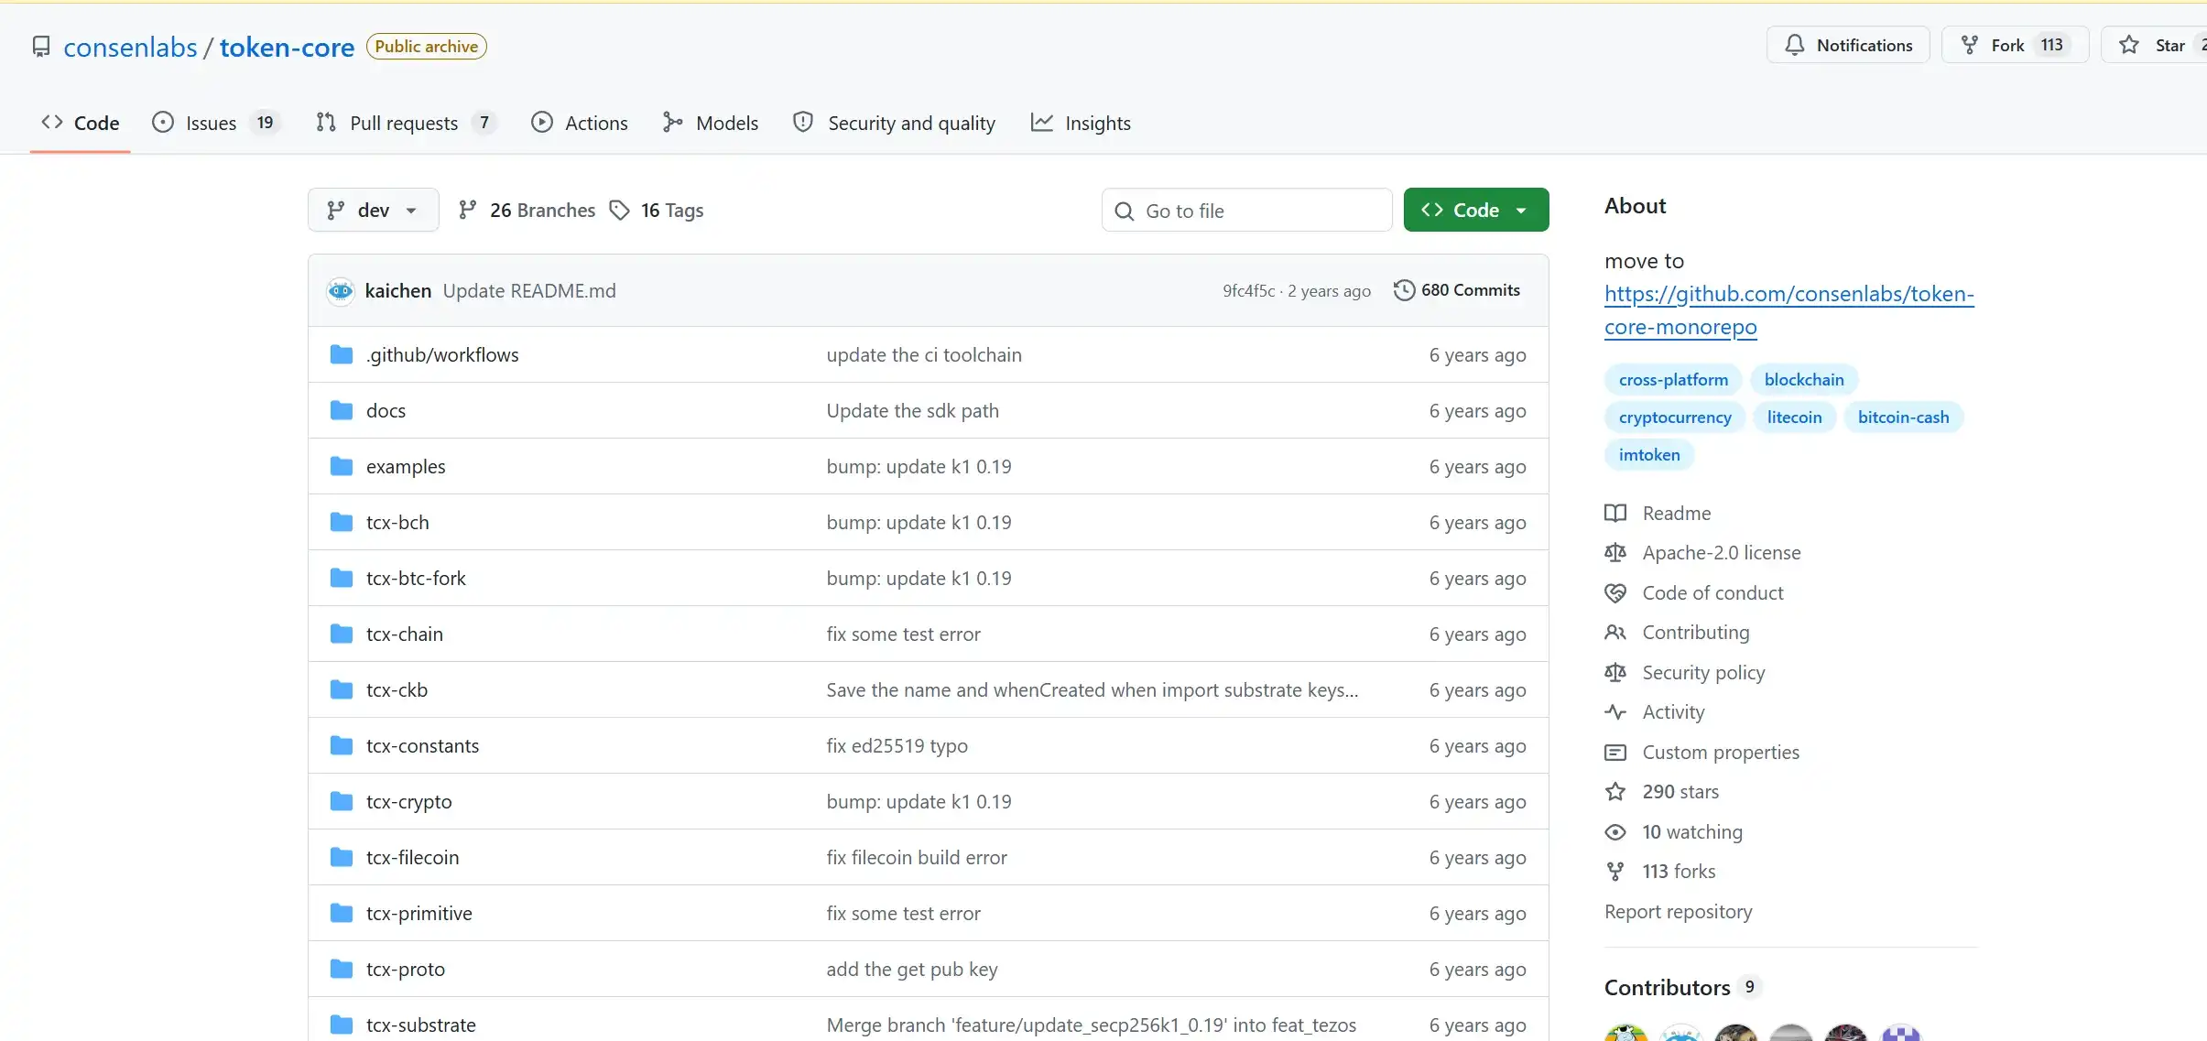The image size is (2207, 1041).
Task: Click the Notifications bell icon
Action: (x=1795, y=45)
